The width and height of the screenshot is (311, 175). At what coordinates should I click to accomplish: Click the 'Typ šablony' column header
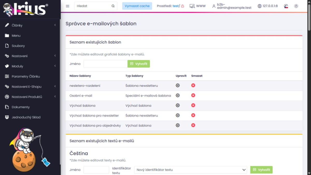(134, 76)
